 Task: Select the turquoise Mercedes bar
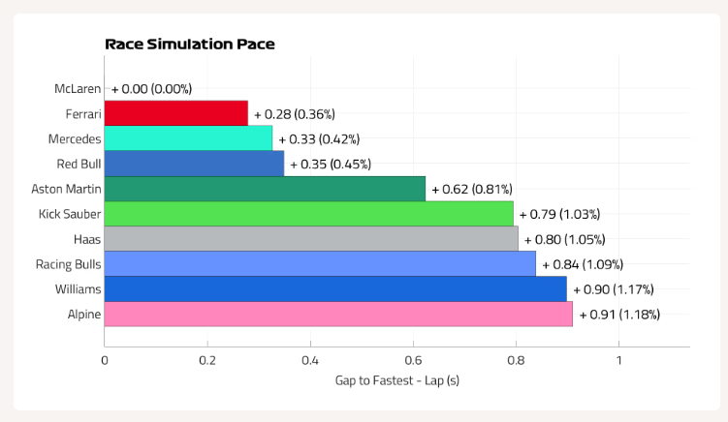click(x=188, y=138)
